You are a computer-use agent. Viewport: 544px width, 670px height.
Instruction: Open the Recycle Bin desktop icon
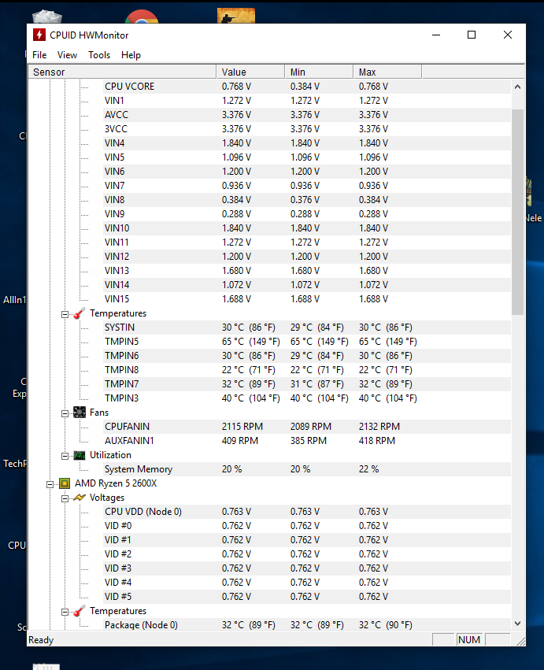tap(47, 17)
